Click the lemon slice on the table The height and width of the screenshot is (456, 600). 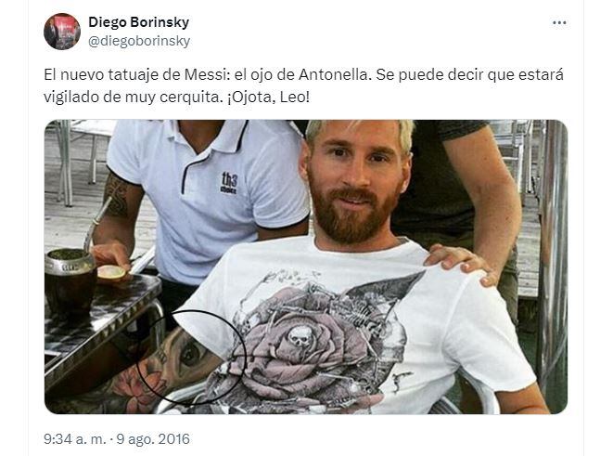pos(111,272)
